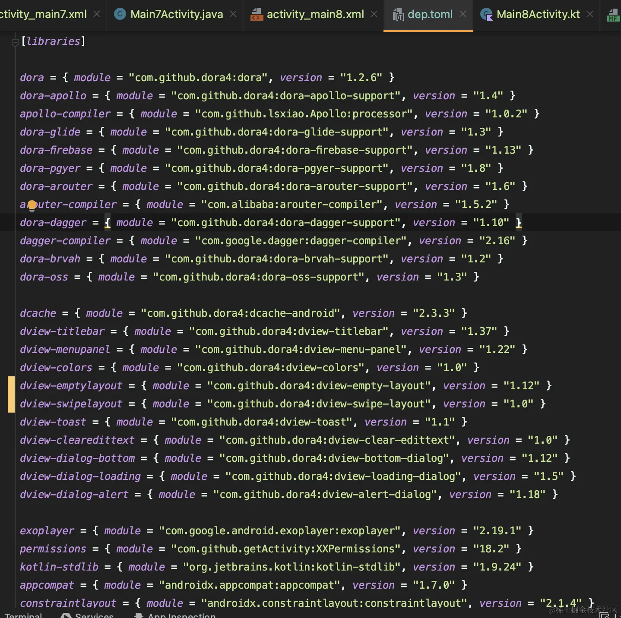Click the 'dview-dialog-bottom' library key
Screen dimensions: 621x618
pos(77,458)
